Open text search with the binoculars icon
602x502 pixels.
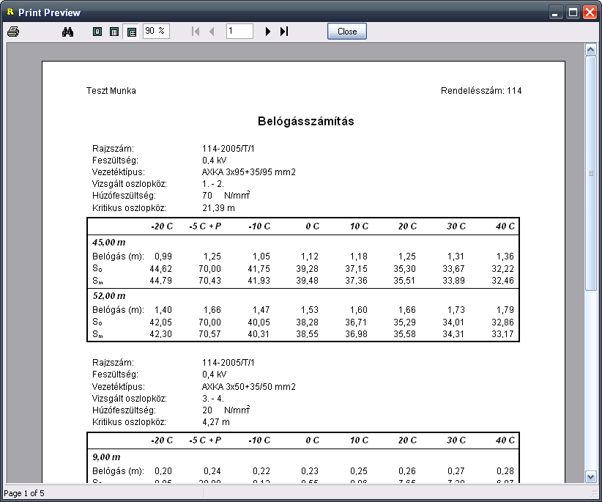click(x=67, y=32)
